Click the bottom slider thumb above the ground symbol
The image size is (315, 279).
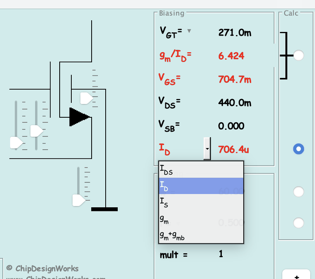(x=79, y=200)
